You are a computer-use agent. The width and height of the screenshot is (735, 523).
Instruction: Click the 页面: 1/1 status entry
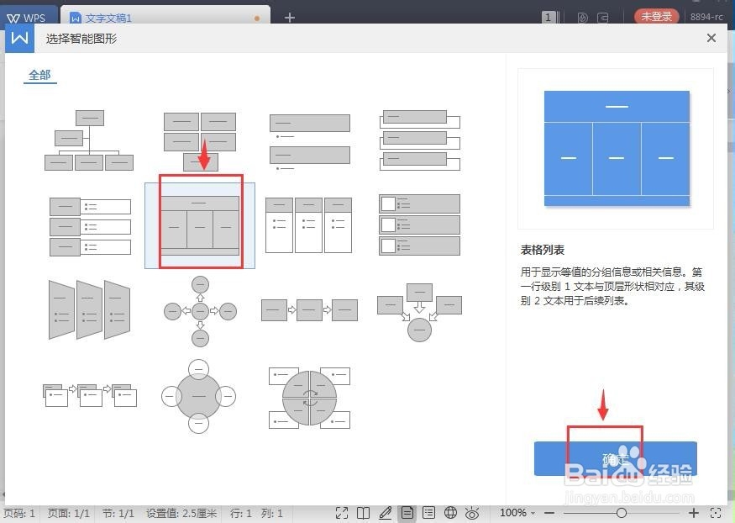click(x=68, y=513)
